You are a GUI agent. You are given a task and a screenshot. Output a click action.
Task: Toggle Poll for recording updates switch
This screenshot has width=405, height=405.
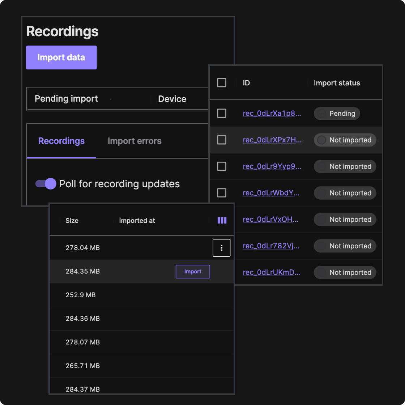point(46,184)
